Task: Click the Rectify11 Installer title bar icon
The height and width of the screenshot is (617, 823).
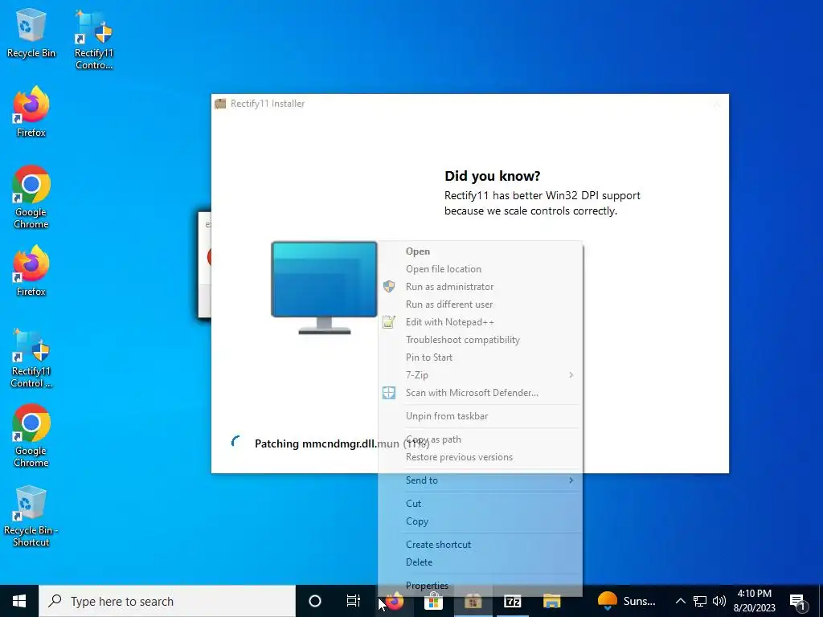Action: (x=220, y=104)
